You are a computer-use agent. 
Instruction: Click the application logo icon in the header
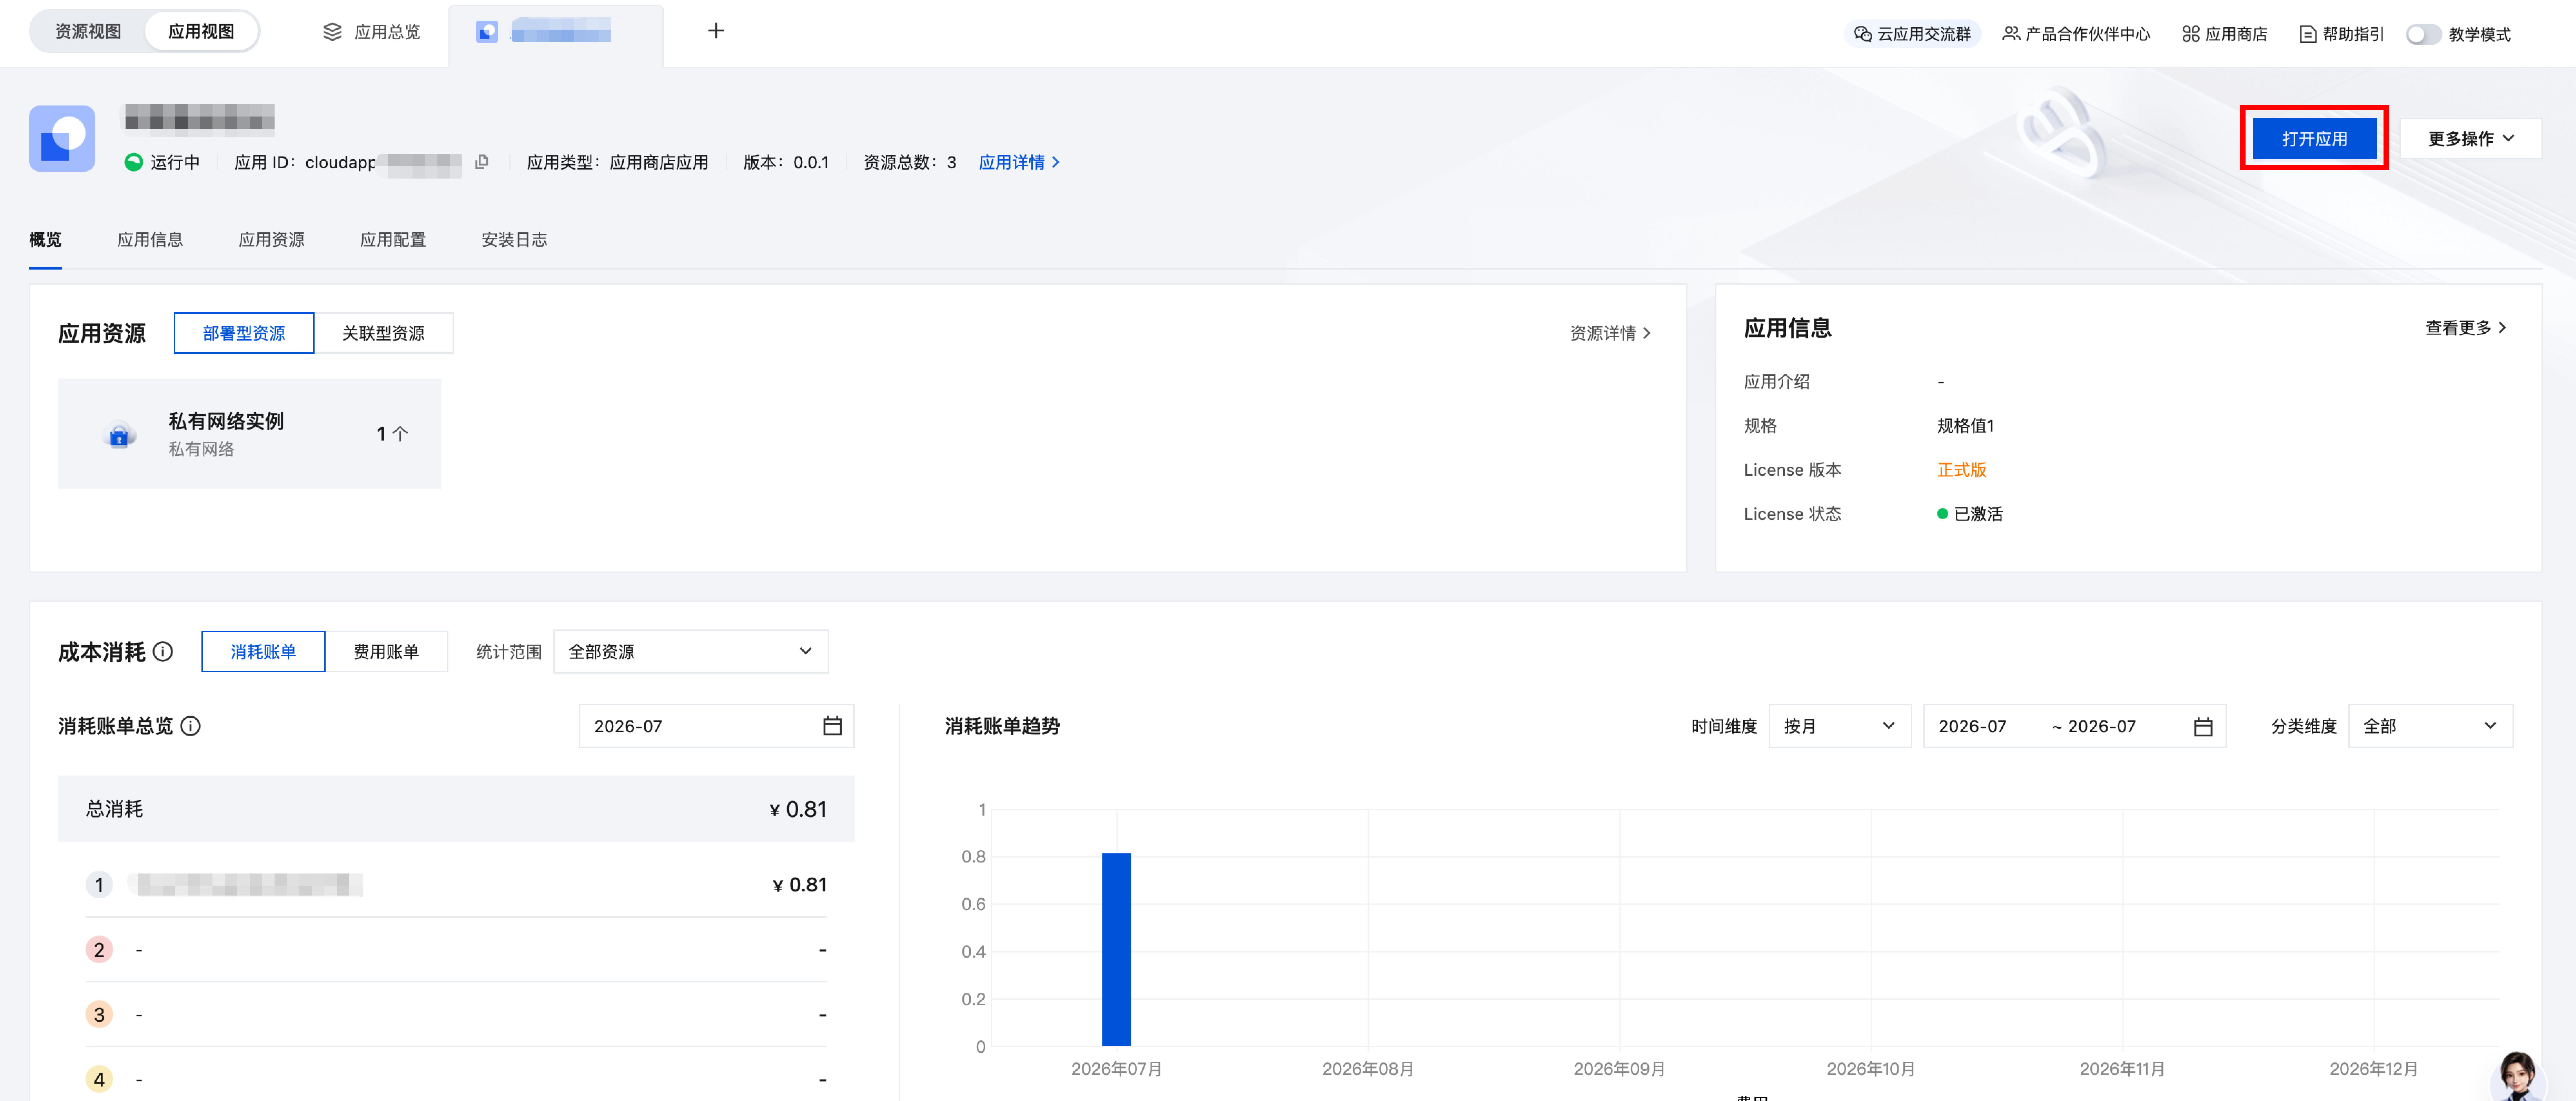coord(62,139)
